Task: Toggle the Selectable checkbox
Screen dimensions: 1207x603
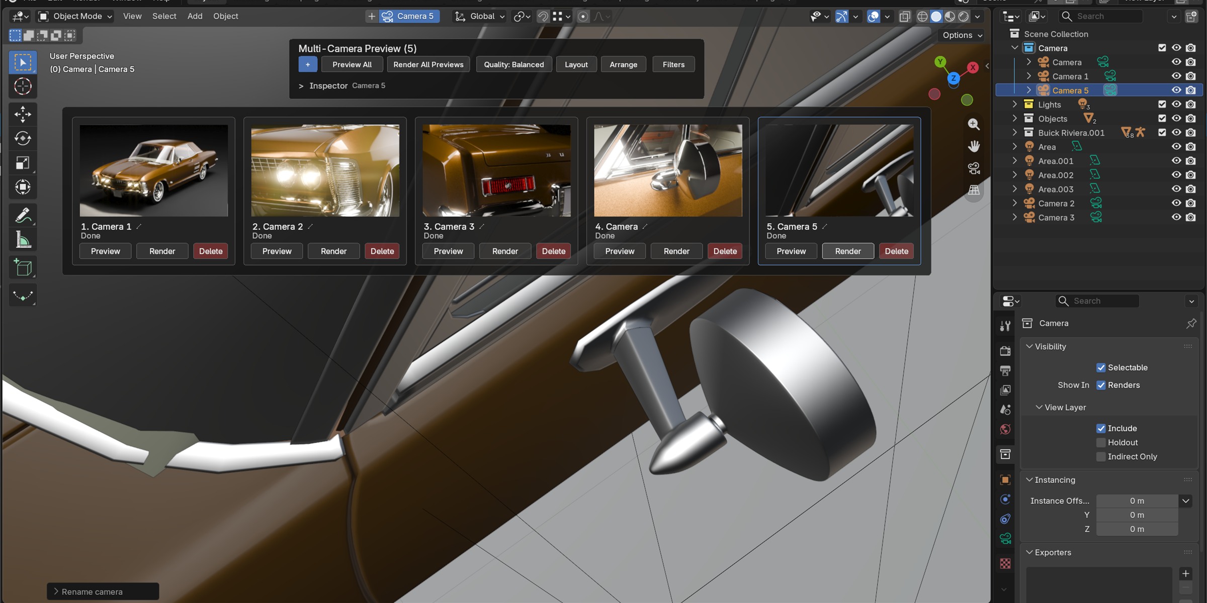Action: pyautogui.click(x=1101, y=368)
